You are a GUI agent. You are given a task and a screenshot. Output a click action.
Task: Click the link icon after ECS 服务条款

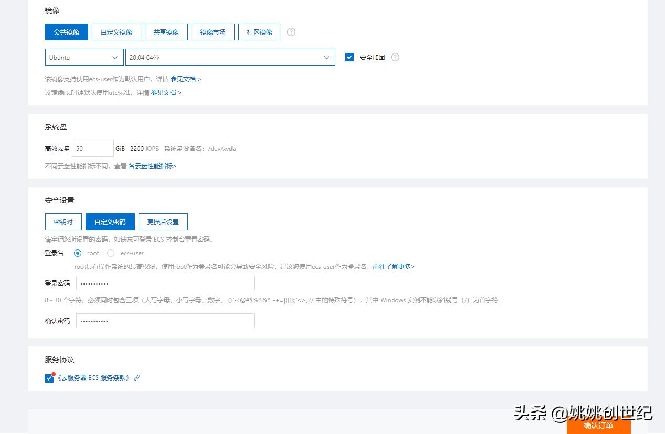[137, 377]
